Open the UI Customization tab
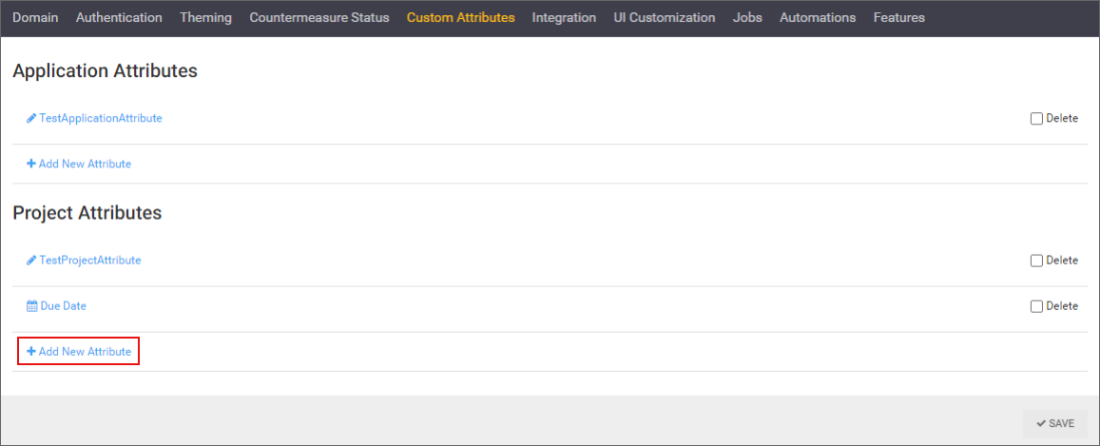 (x=664, y=18)
